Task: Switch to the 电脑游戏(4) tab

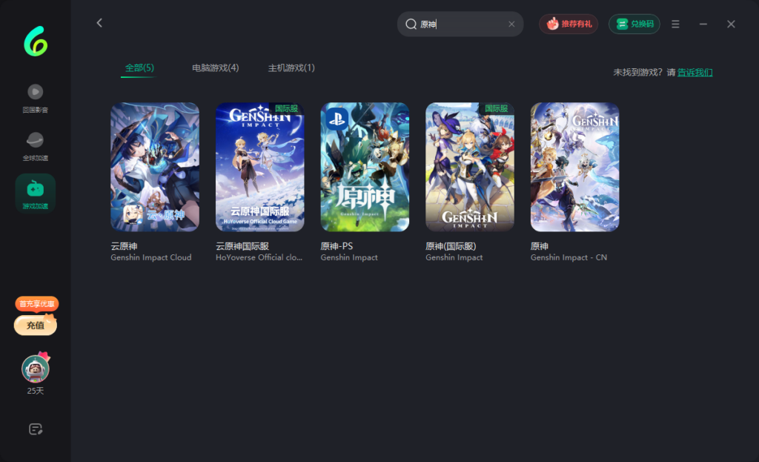Action: 215,68
